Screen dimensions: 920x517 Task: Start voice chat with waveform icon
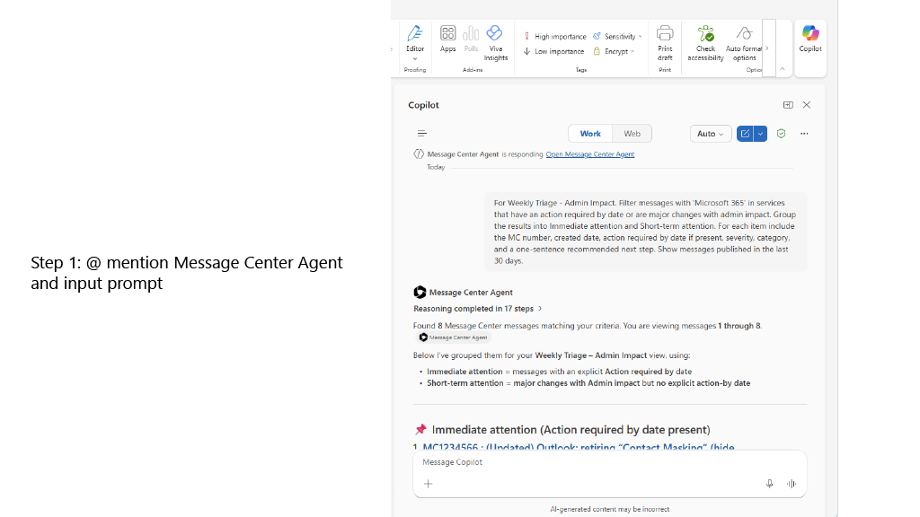(x=792, y=484)
